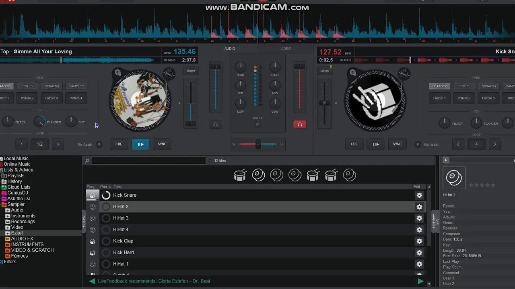
Task: Trigger the second sampler pad (highlighted disc)
Action: [258, 175]
